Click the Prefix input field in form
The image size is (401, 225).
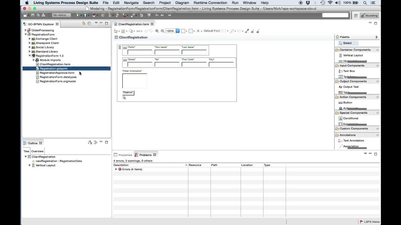click(140, 52)
